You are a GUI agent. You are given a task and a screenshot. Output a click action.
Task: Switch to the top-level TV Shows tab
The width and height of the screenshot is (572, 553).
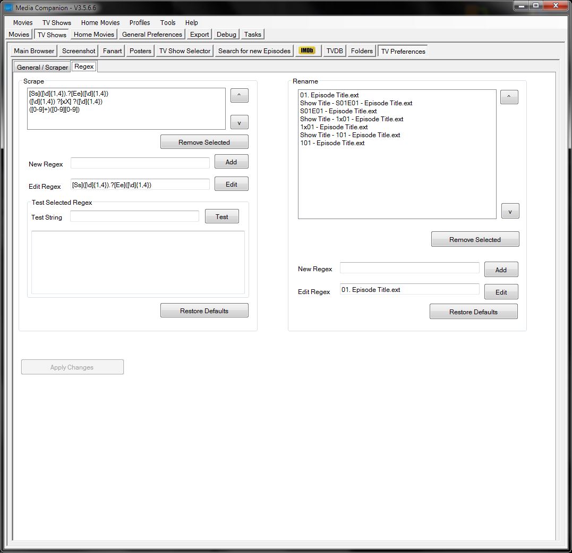[x=52, y=35]
